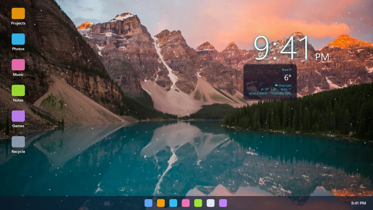The height and width of the screenshot is (210, 373).
Task: Click the taskbar clock showing 9:41 PM
Action: 358,203
